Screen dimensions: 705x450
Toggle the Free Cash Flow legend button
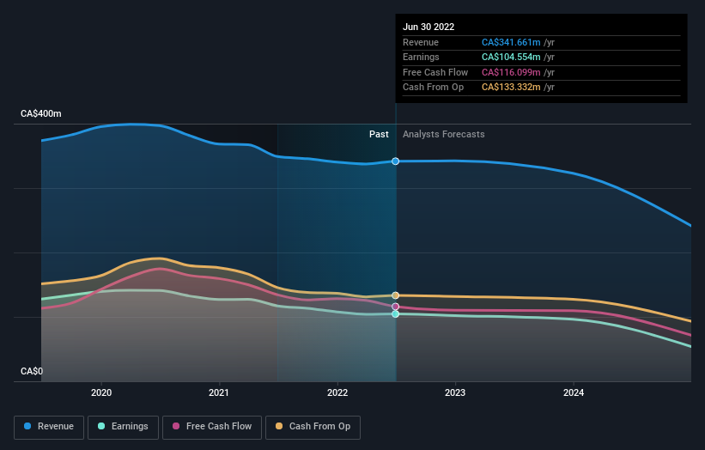pyautogui.click(x=212, y=427)
